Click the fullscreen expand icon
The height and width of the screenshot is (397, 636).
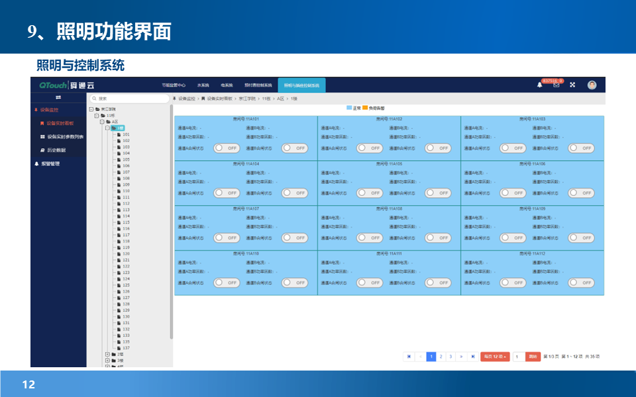pos(572,85)
